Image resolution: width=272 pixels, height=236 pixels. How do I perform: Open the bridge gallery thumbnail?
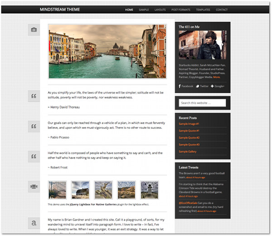point(57,190)
